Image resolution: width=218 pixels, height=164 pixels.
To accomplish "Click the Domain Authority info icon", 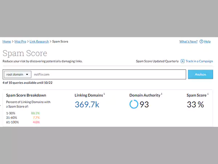I will tap(162, 94).
